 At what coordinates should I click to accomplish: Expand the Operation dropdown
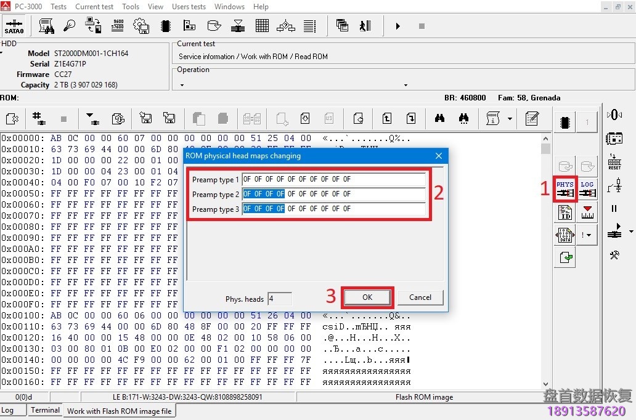(406, 85)
